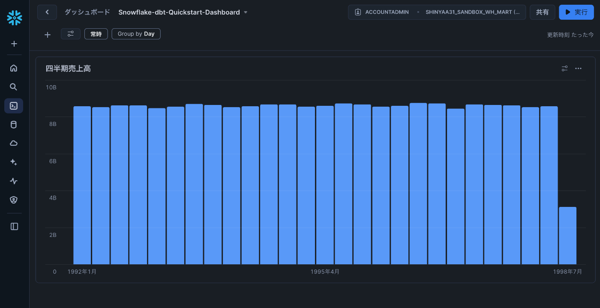
Task: Open the tile's three-dot more menu
Action: (579, 68)
